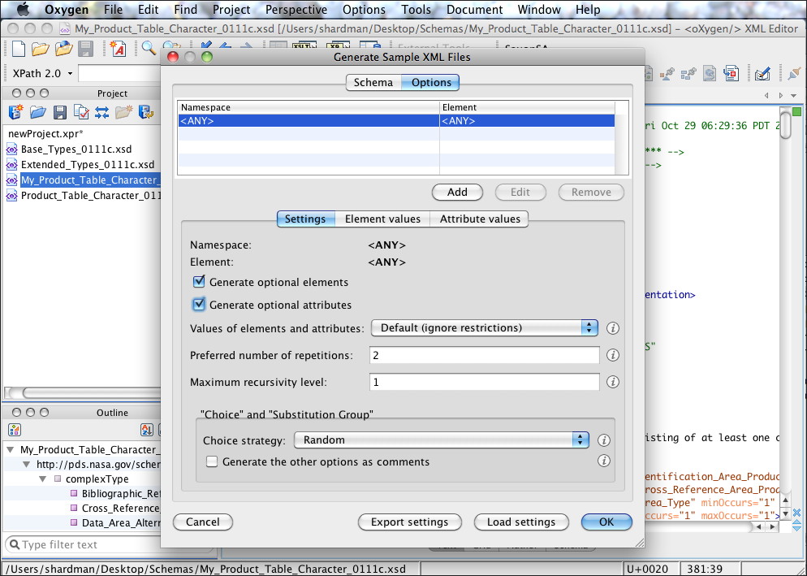Click the red A document toolbar icon

[x=119, y=49]
